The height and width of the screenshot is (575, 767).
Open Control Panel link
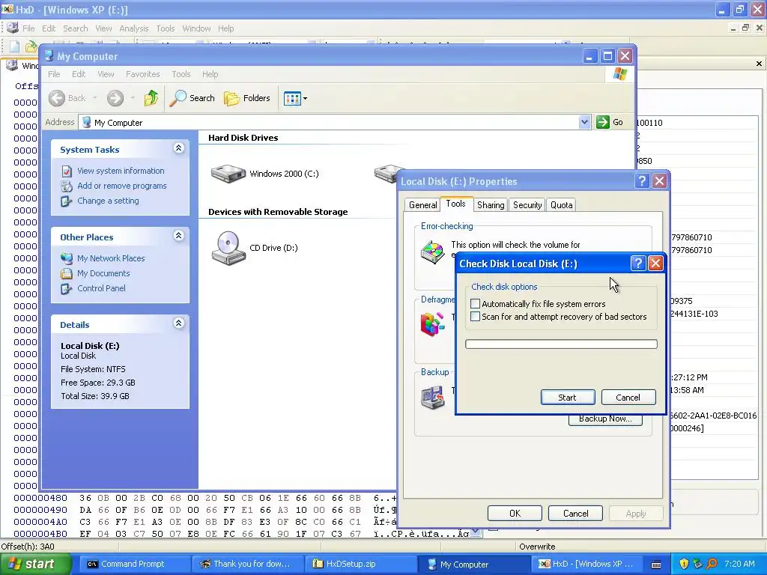[x=101, y=288]
